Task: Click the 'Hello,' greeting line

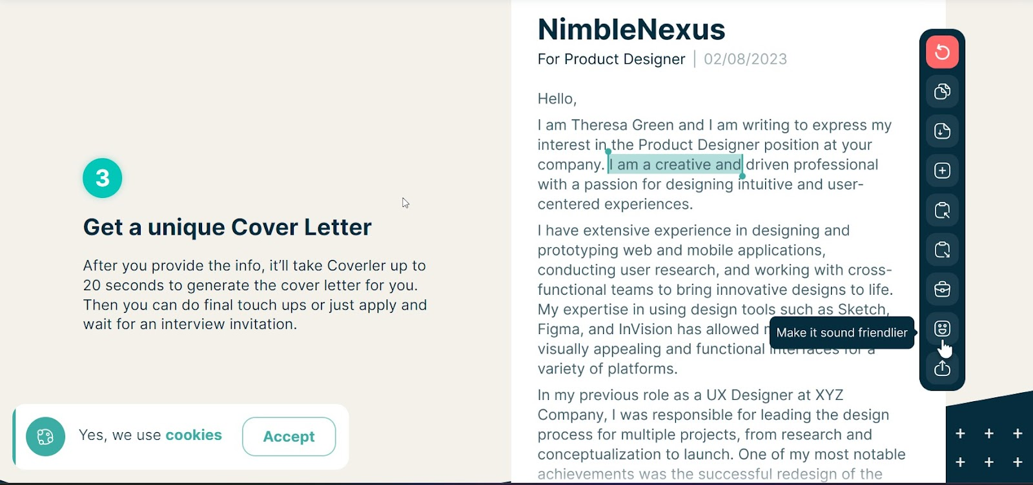Action: click(x=557, y=99)
